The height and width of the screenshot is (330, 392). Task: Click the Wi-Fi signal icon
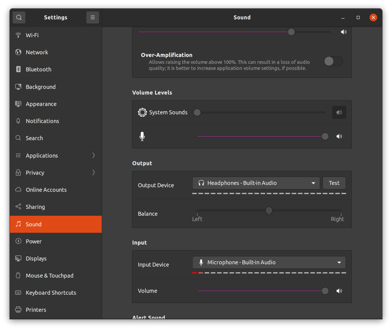18,35
